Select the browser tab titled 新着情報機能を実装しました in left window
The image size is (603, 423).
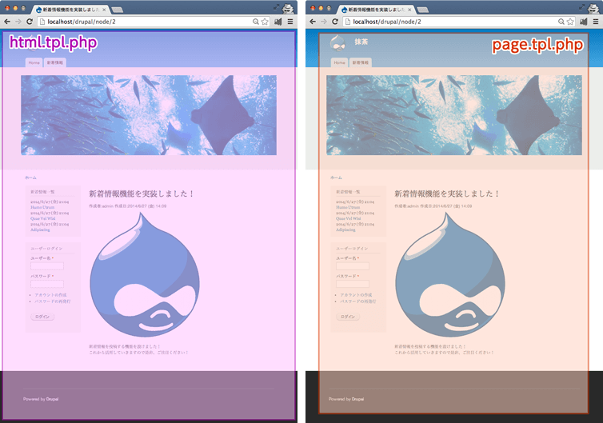(70, 10)
